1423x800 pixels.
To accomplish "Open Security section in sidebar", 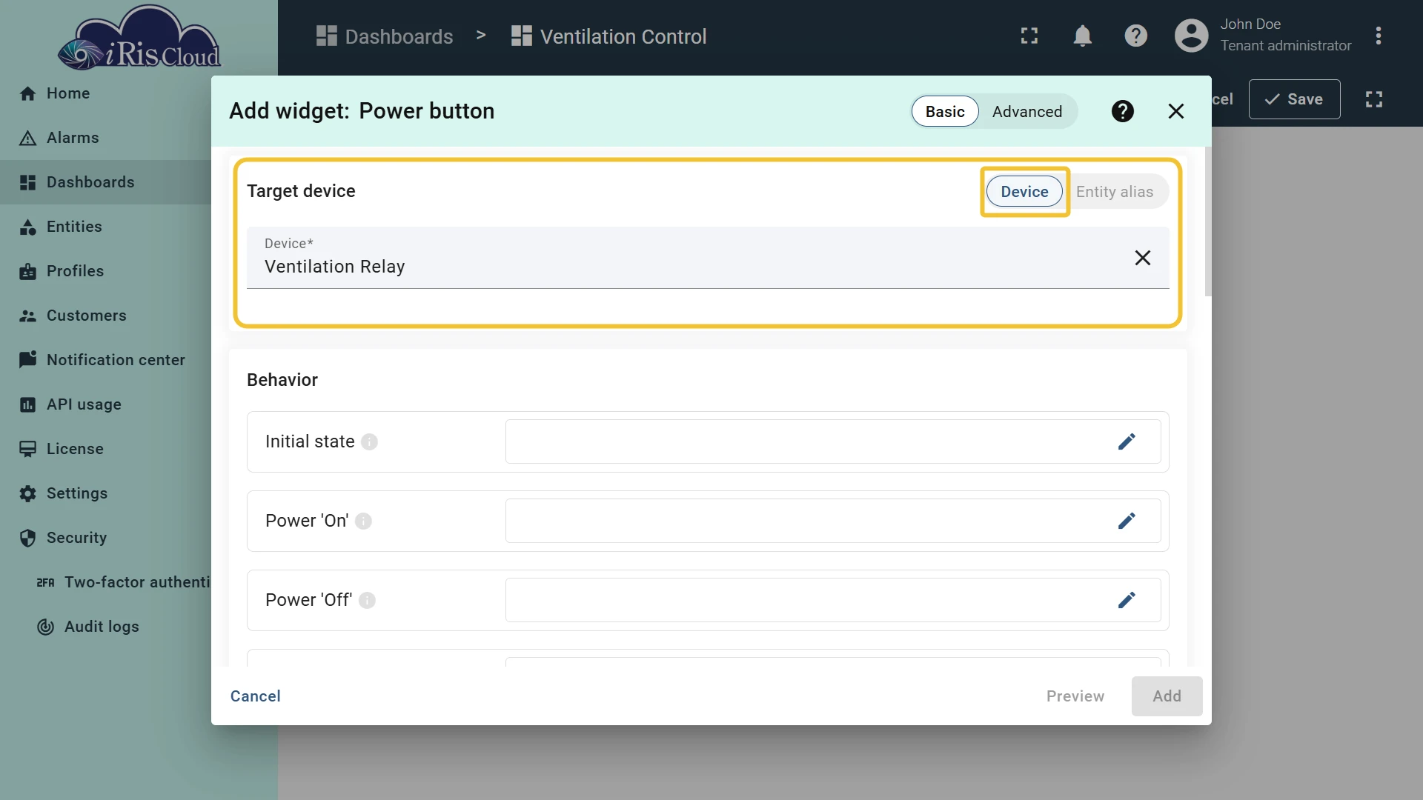I will tap(104, 538).
